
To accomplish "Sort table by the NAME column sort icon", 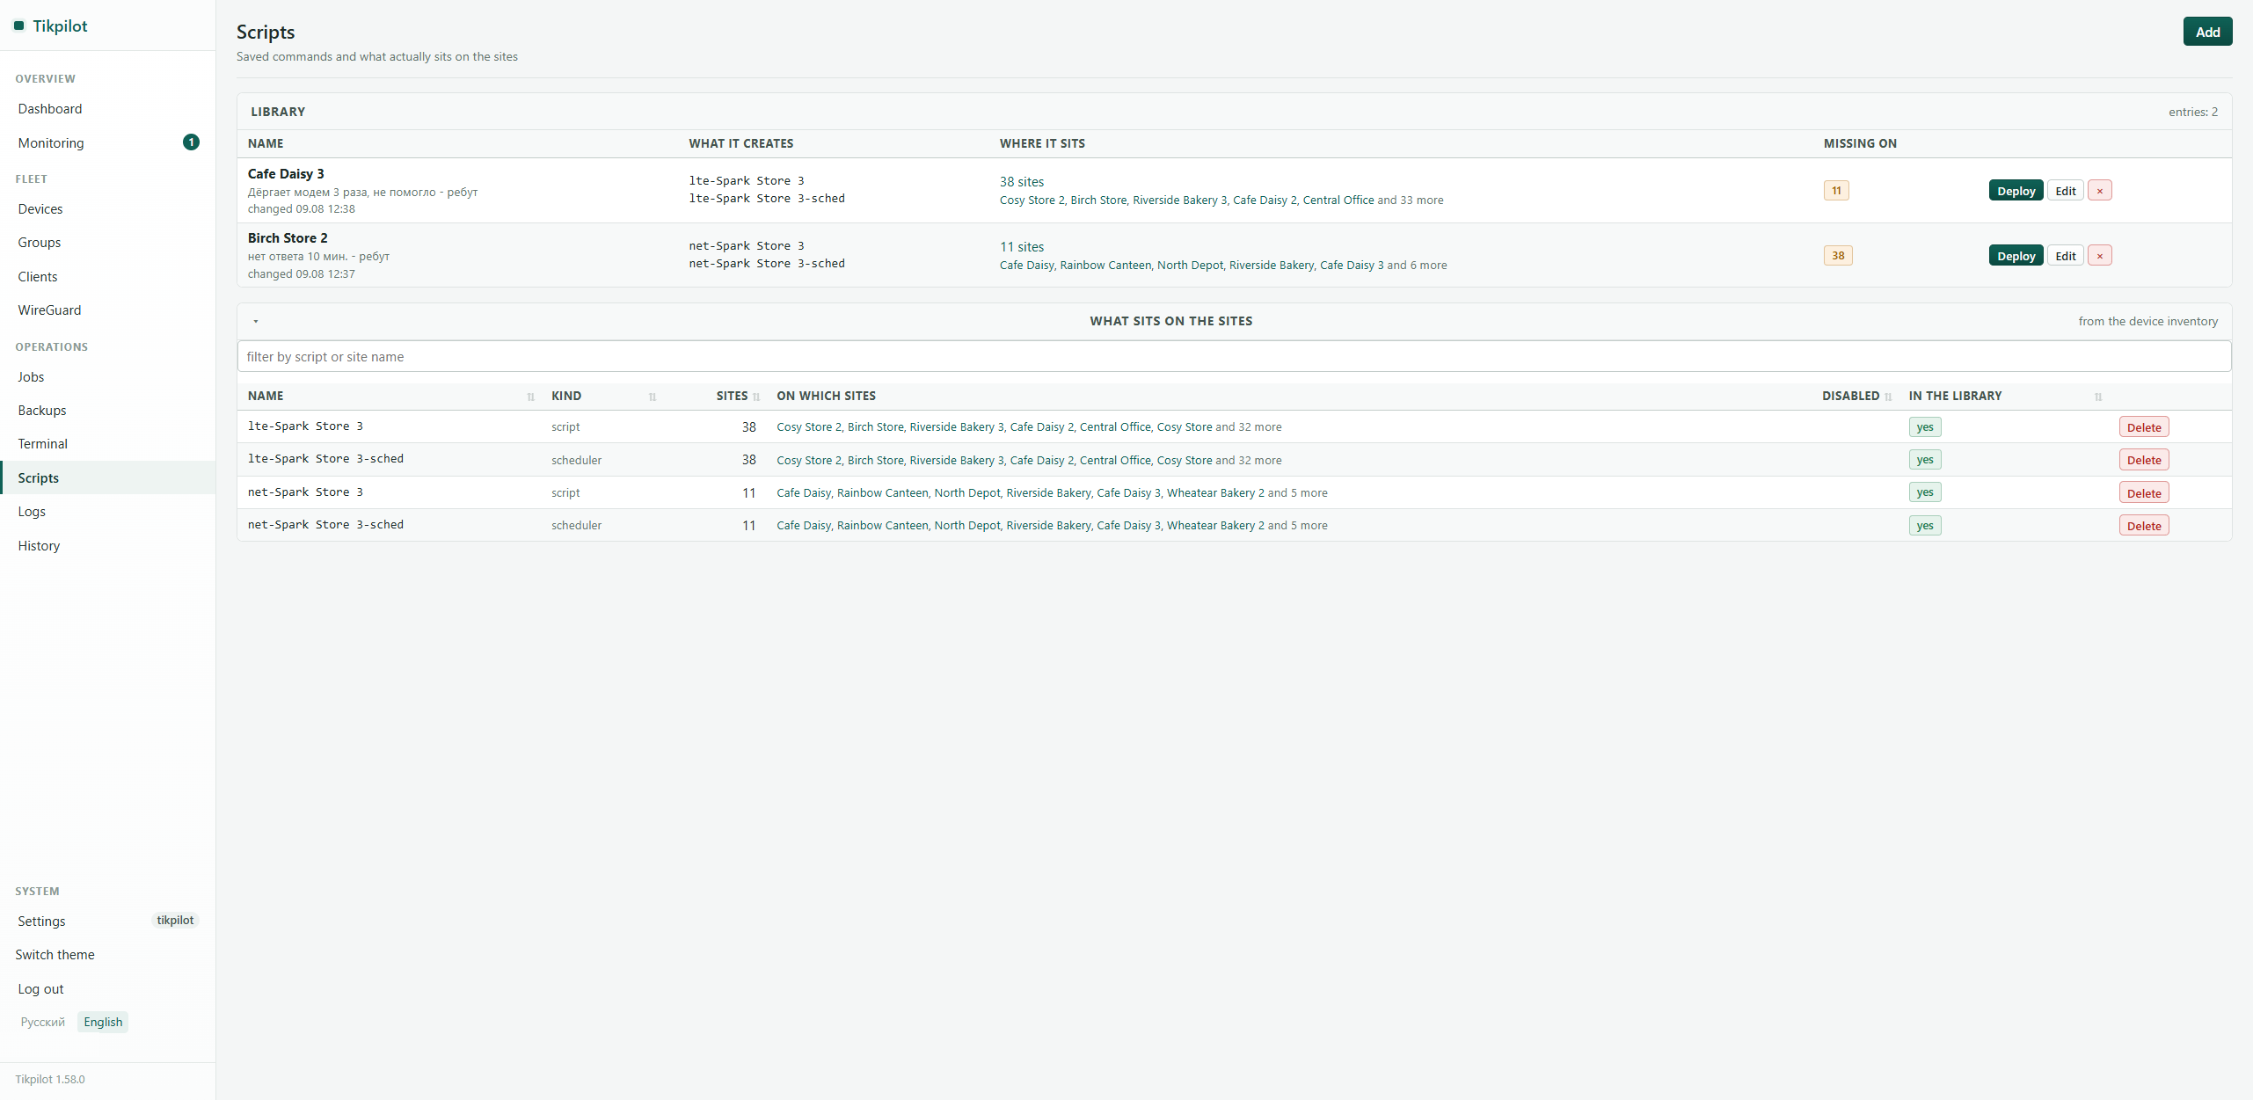I will pyautogui.click(x=530, y=397).
